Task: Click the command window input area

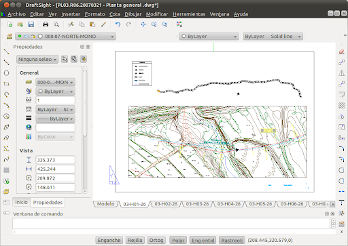Action: [171, 224]
